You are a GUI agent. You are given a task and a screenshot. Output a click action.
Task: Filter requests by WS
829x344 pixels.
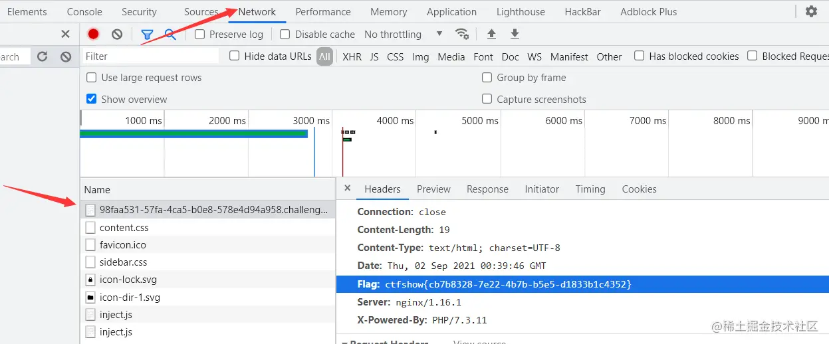[534, 56]
